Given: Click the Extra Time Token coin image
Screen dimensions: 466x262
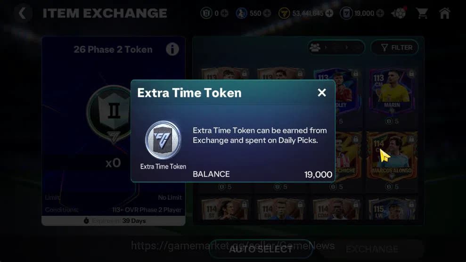Looking at the screenshot, I should [x=163, y=140].
